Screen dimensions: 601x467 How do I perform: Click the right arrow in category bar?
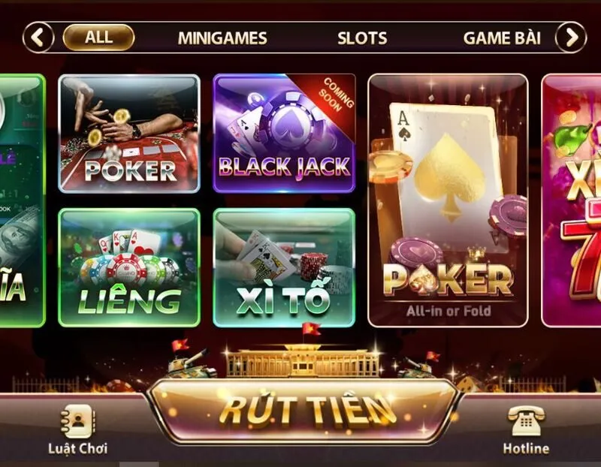[x=571, y=38]
